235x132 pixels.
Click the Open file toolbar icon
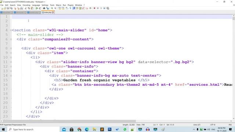(x=5, y=8)
